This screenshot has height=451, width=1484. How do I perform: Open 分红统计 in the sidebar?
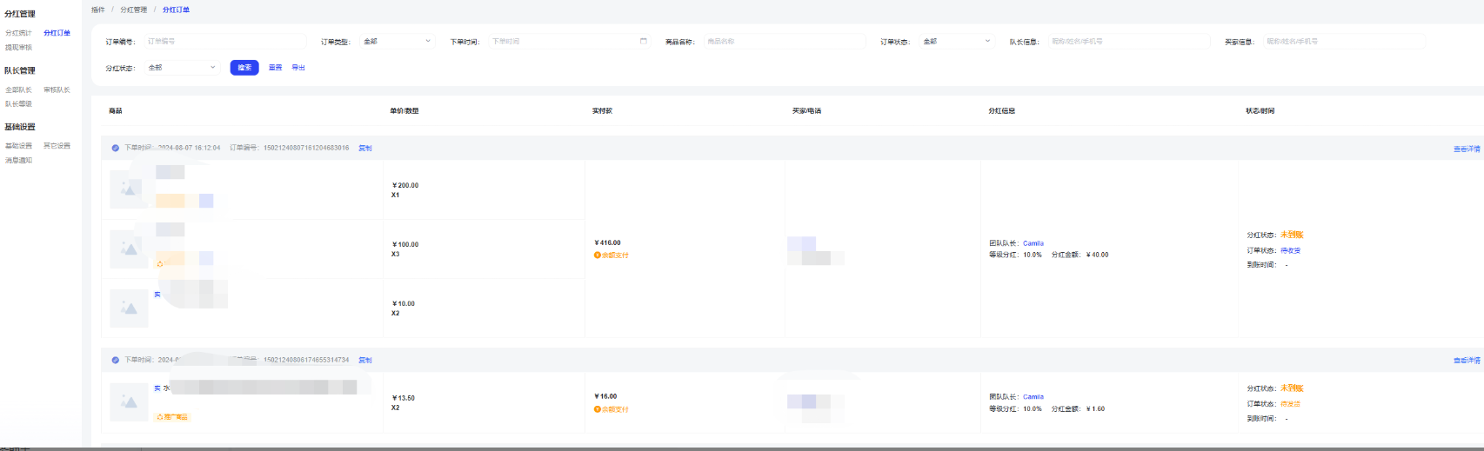18,33
